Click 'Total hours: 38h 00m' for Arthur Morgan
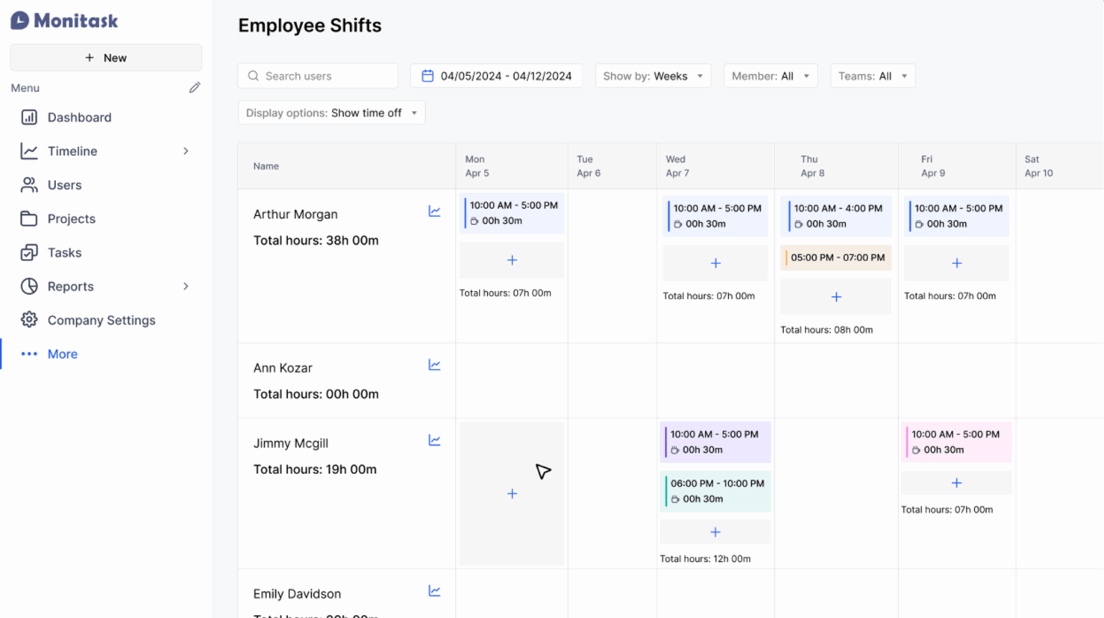The width and height of the screenshot is (1104, 618). click(316, 240)
